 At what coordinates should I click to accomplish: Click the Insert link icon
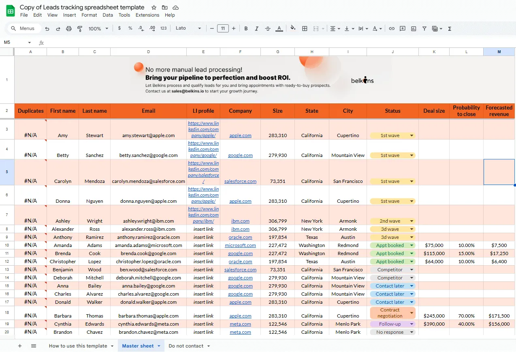(392, 28)
